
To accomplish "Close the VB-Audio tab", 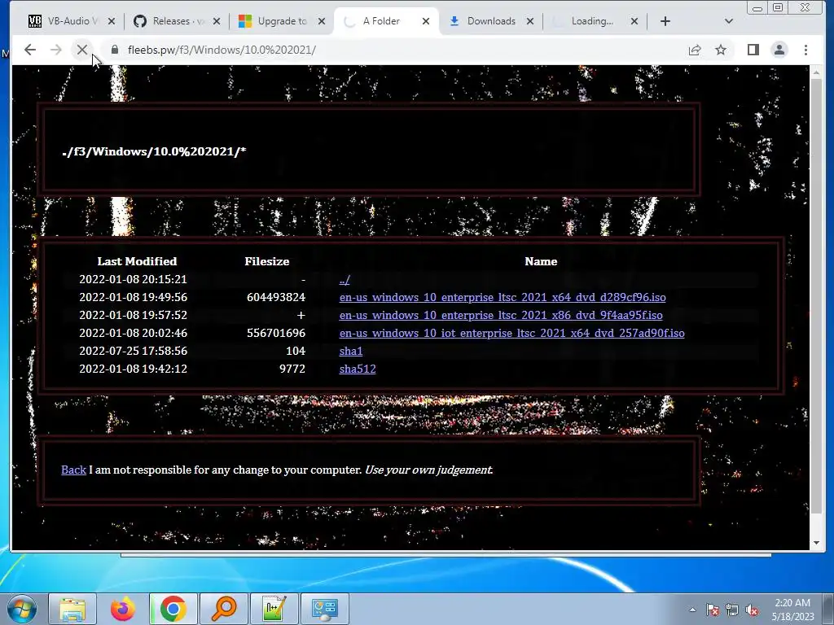I will [x=111, y=21].
